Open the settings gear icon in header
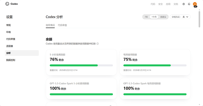 click(x=184, y=4)
